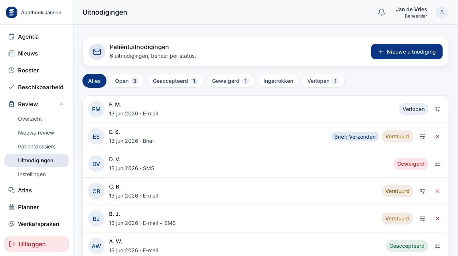Click the FM avatar circle
The image size is (458, 256).
tap(96, 109)
